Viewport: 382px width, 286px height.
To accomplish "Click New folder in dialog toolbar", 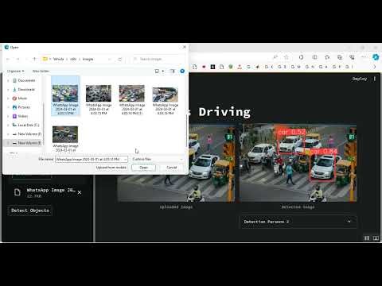I will click(41, 71).
